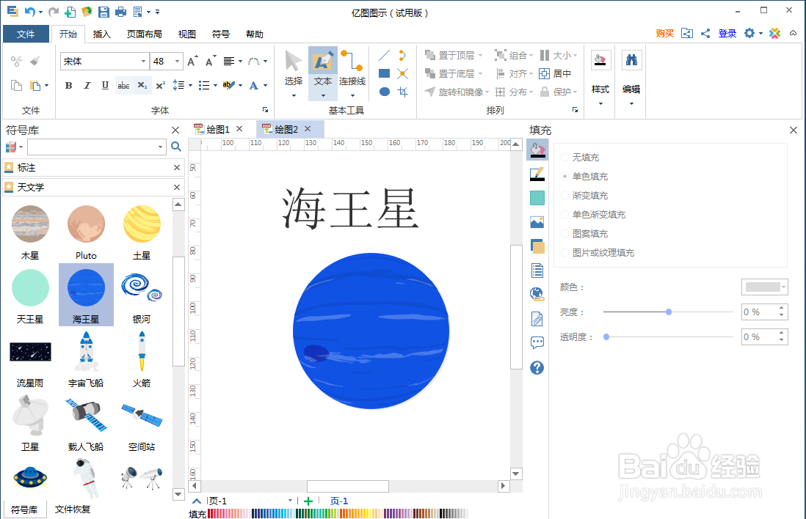The height and width of the screenshot is (519, 806).
Task: Open the font name dropdown (宋体)
Action: (x=143, y=61)
